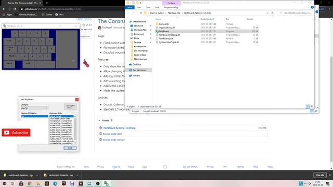The image size is (333, 187).
Task: Open Hämtade filer in Explorer sidebar
Action: click(140, 30)
